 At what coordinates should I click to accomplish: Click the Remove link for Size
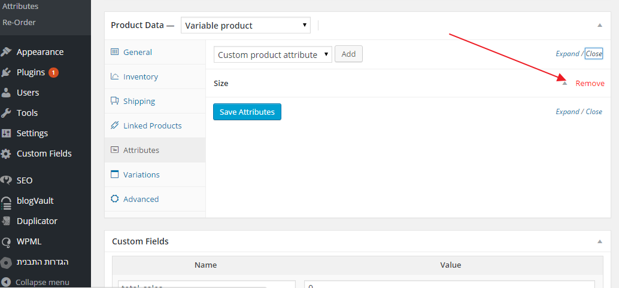(590, 83)
